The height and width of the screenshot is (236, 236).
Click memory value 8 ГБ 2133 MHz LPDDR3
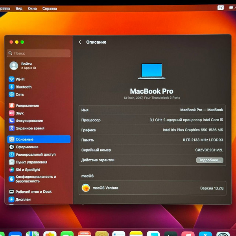[203, 140]
